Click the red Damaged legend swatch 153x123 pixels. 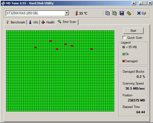(124, 61)
